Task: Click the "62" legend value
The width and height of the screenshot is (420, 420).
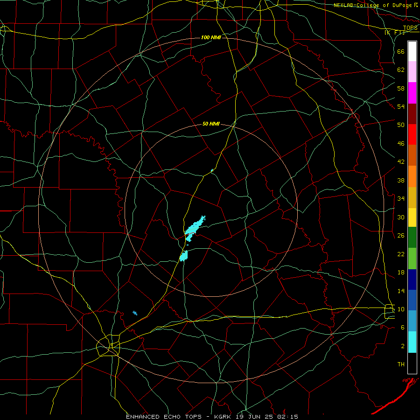Action: 401,70
